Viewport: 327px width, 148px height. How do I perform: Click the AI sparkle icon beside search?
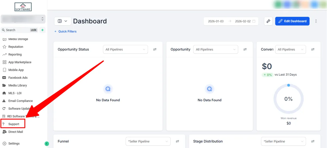pyautogui.click(x=42, y=30)
